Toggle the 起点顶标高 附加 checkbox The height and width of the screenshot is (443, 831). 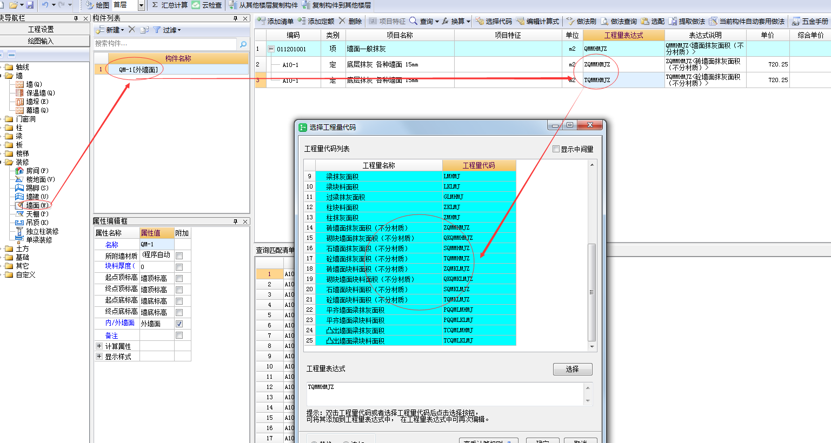click(180, 279)
